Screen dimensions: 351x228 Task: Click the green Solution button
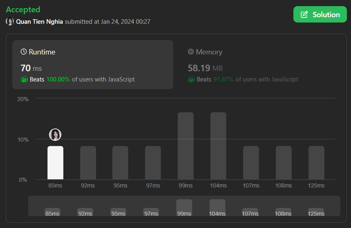click(320, 14)
